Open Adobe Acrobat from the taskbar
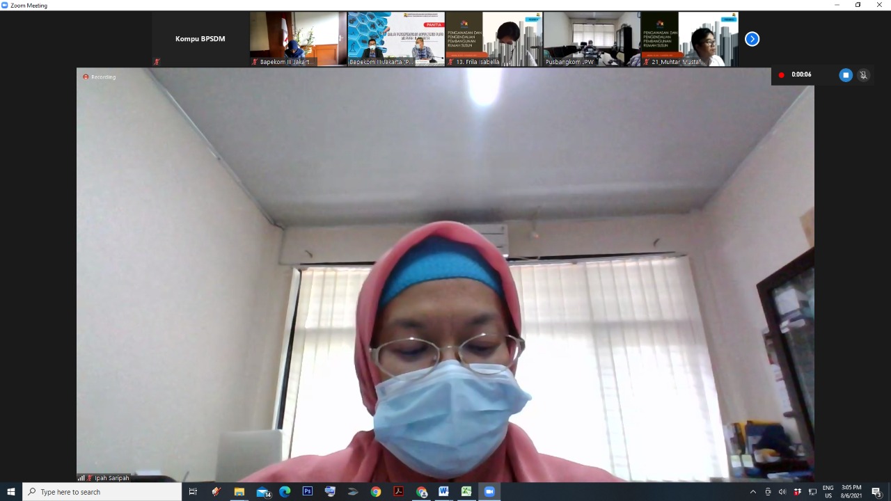The height and width of the screenshot is (501, 891). pyautogui.click(x=398, y=492)
